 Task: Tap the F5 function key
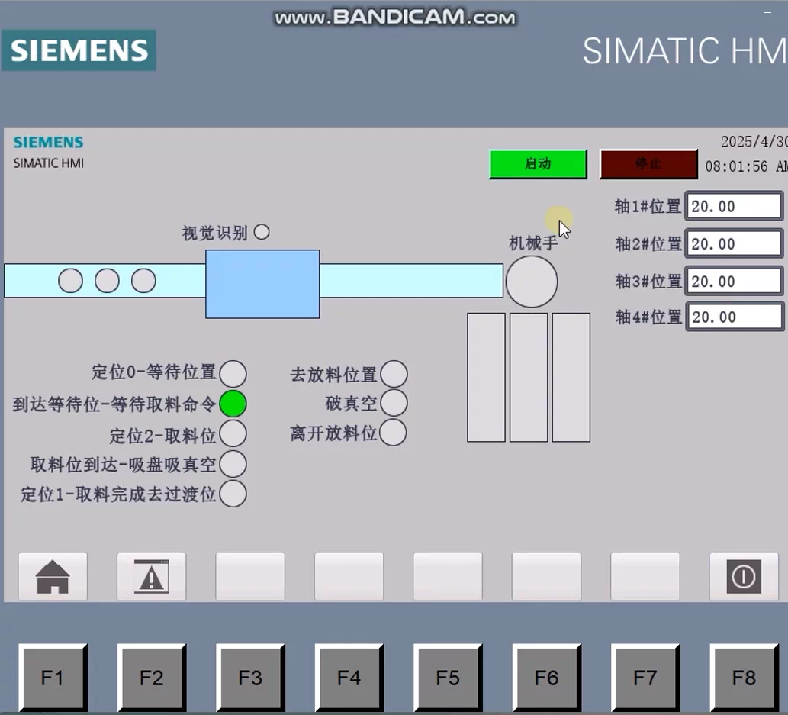[448, 678]
